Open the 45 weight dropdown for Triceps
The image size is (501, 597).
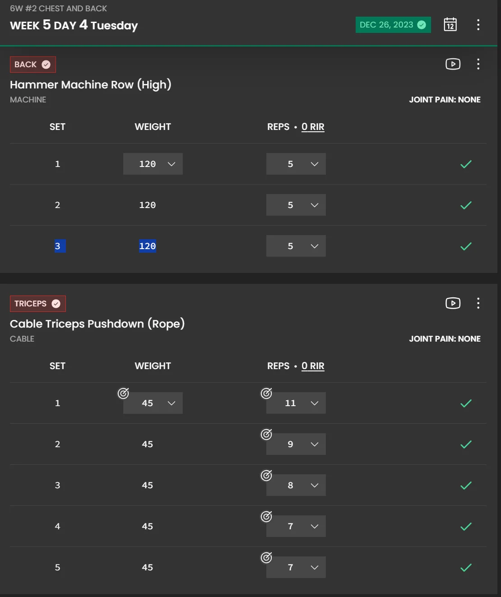click(153, 403)
